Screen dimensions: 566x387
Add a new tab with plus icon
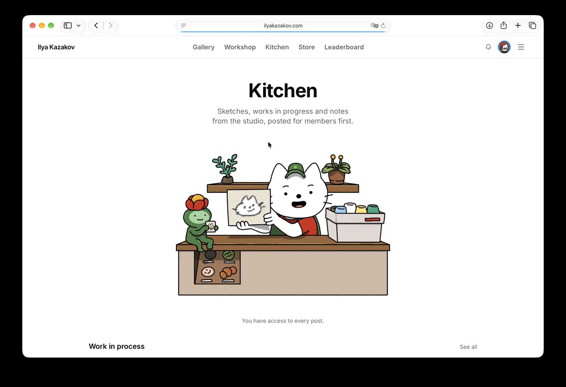(518, 25)
